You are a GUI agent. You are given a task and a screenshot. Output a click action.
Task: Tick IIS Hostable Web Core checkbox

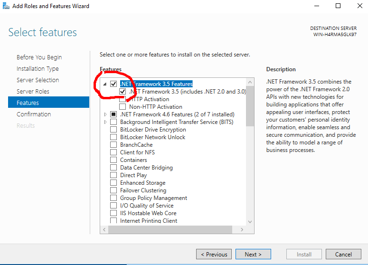pyautogui.click(x=113, y=213)
